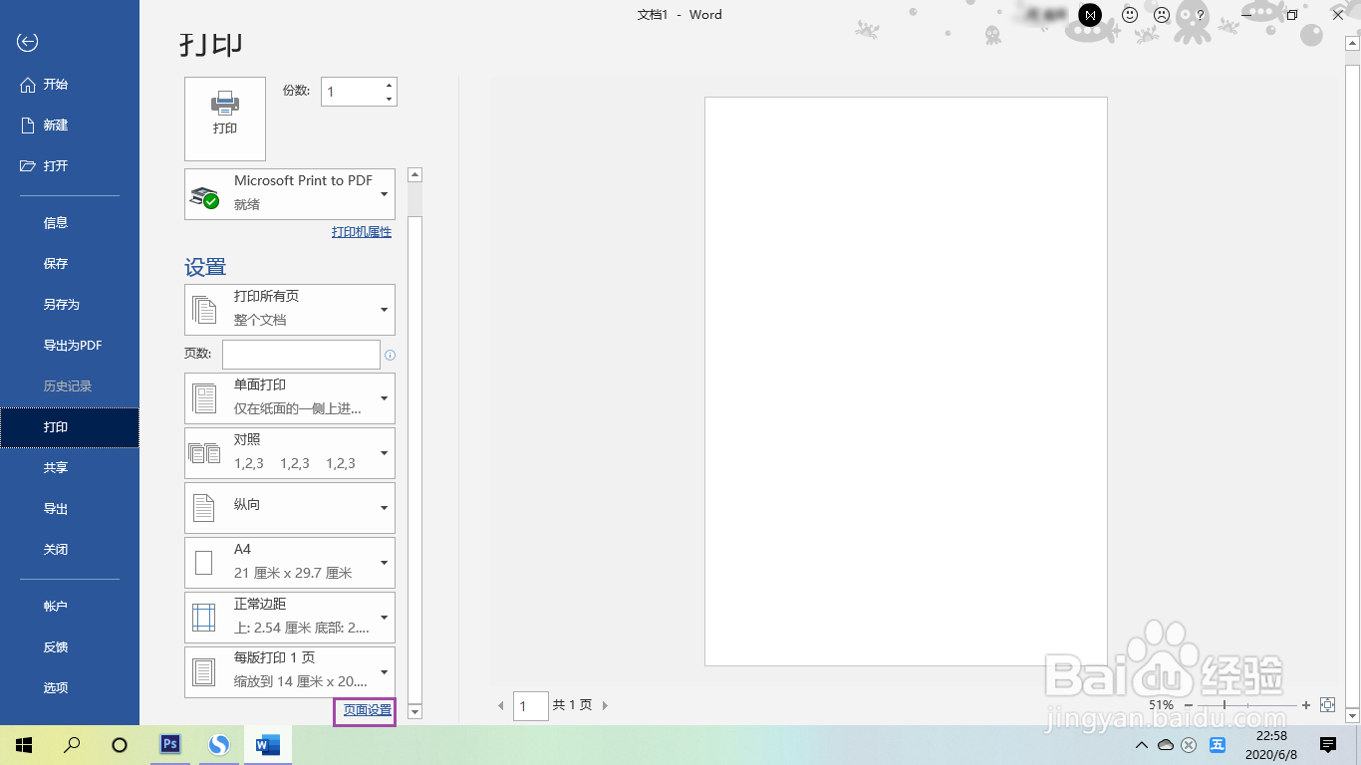The width and height of the screenshot is (1361, 765).
Task: Open taskbar search magnifier
Action: [x=72, y=745]
